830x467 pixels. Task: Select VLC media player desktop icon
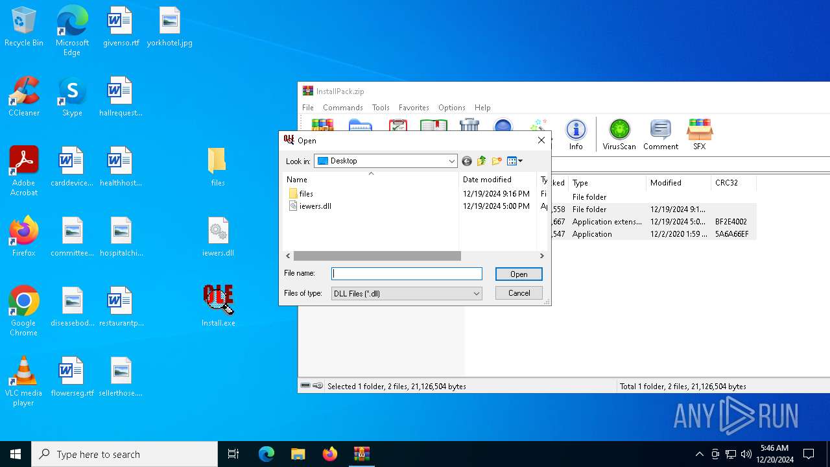pyautogui.click(x=24, y=381)
